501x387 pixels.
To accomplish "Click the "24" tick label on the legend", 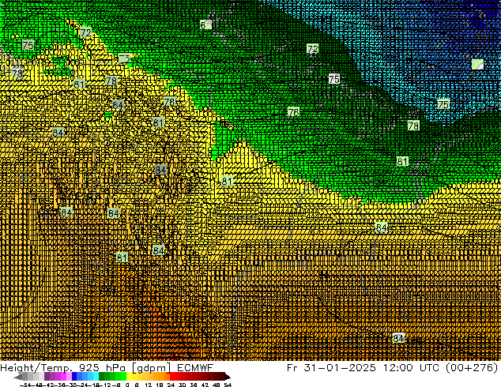I will pos(171,385).
